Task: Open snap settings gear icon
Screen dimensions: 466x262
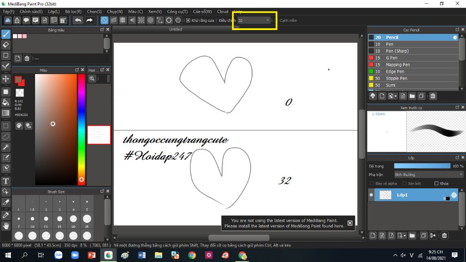Action: click(x=178, y=20)
